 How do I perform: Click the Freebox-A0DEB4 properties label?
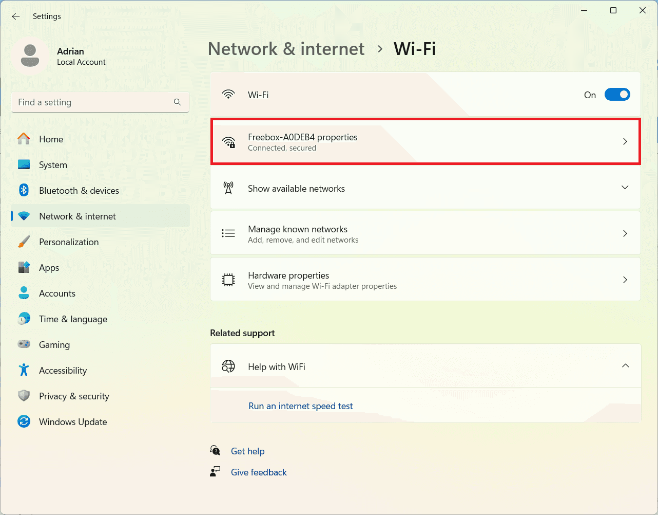coord(303,137)
